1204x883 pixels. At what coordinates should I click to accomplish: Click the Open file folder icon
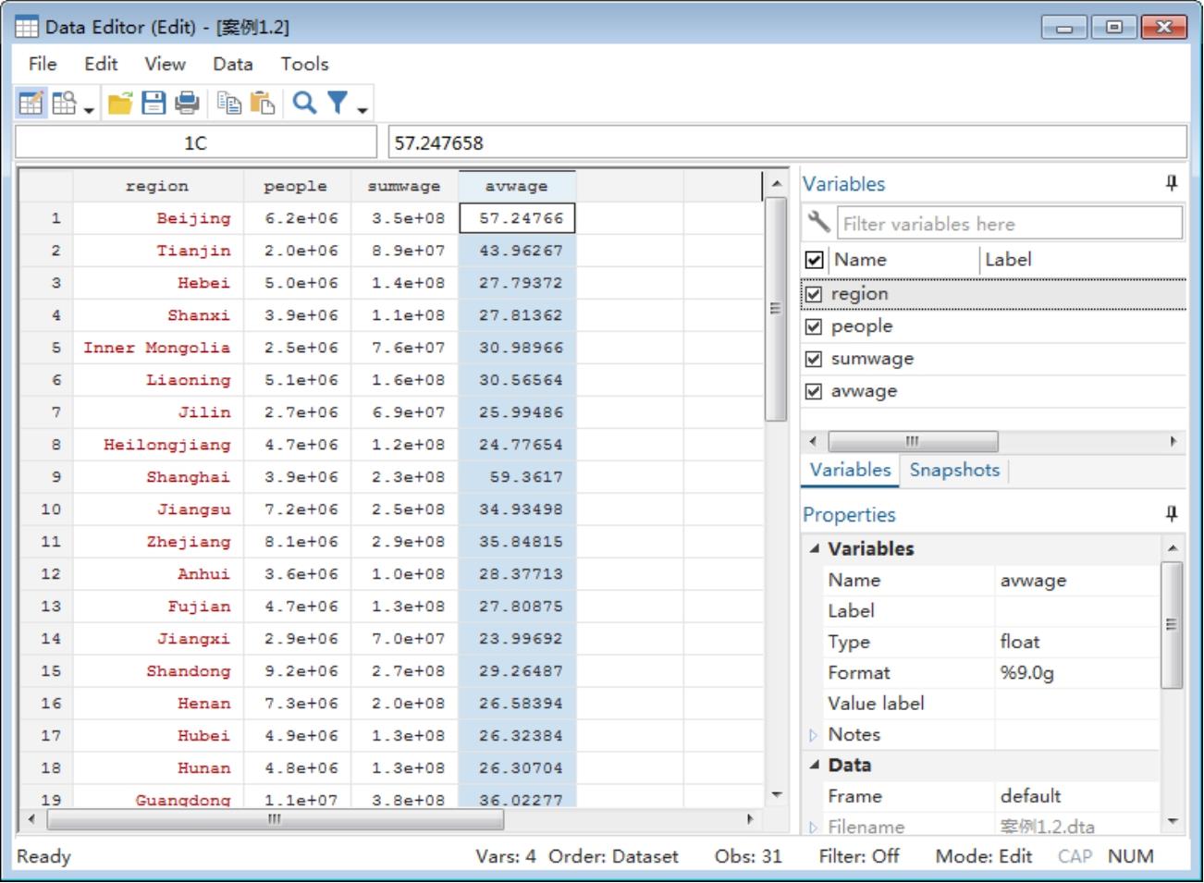click(120, 103)
